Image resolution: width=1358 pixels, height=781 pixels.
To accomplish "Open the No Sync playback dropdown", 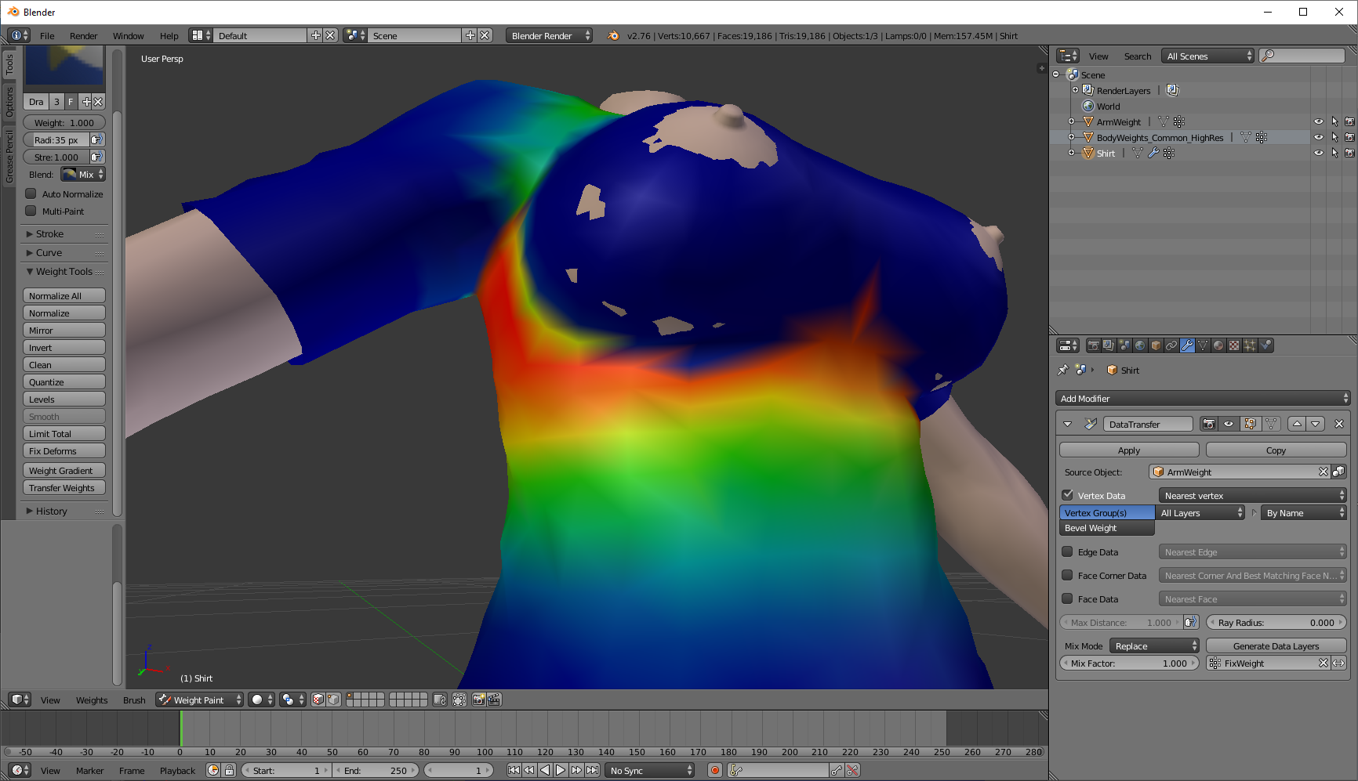I will (650, 770).
